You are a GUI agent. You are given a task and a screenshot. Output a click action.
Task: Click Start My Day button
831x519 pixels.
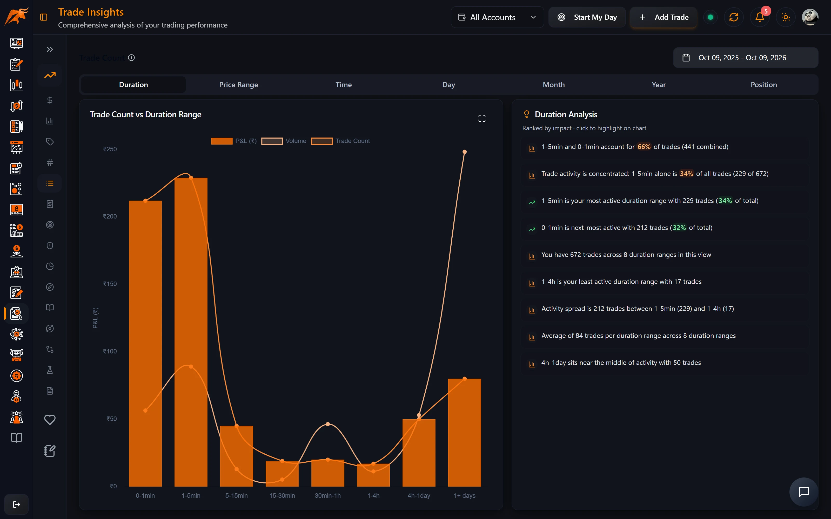tap(587, 17)
